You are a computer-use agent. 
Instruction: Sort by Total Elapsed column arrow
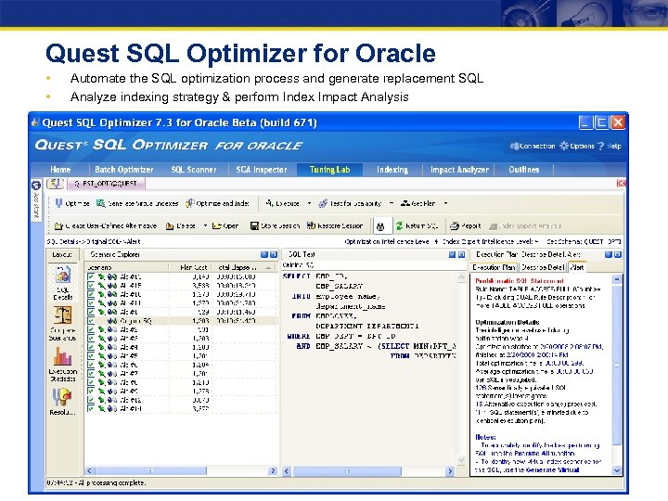coord(268,267)
